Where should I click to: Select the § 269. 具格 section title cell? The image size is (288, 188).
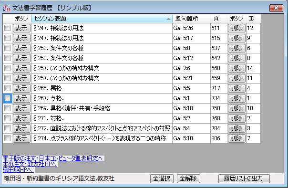coord(102,108)
